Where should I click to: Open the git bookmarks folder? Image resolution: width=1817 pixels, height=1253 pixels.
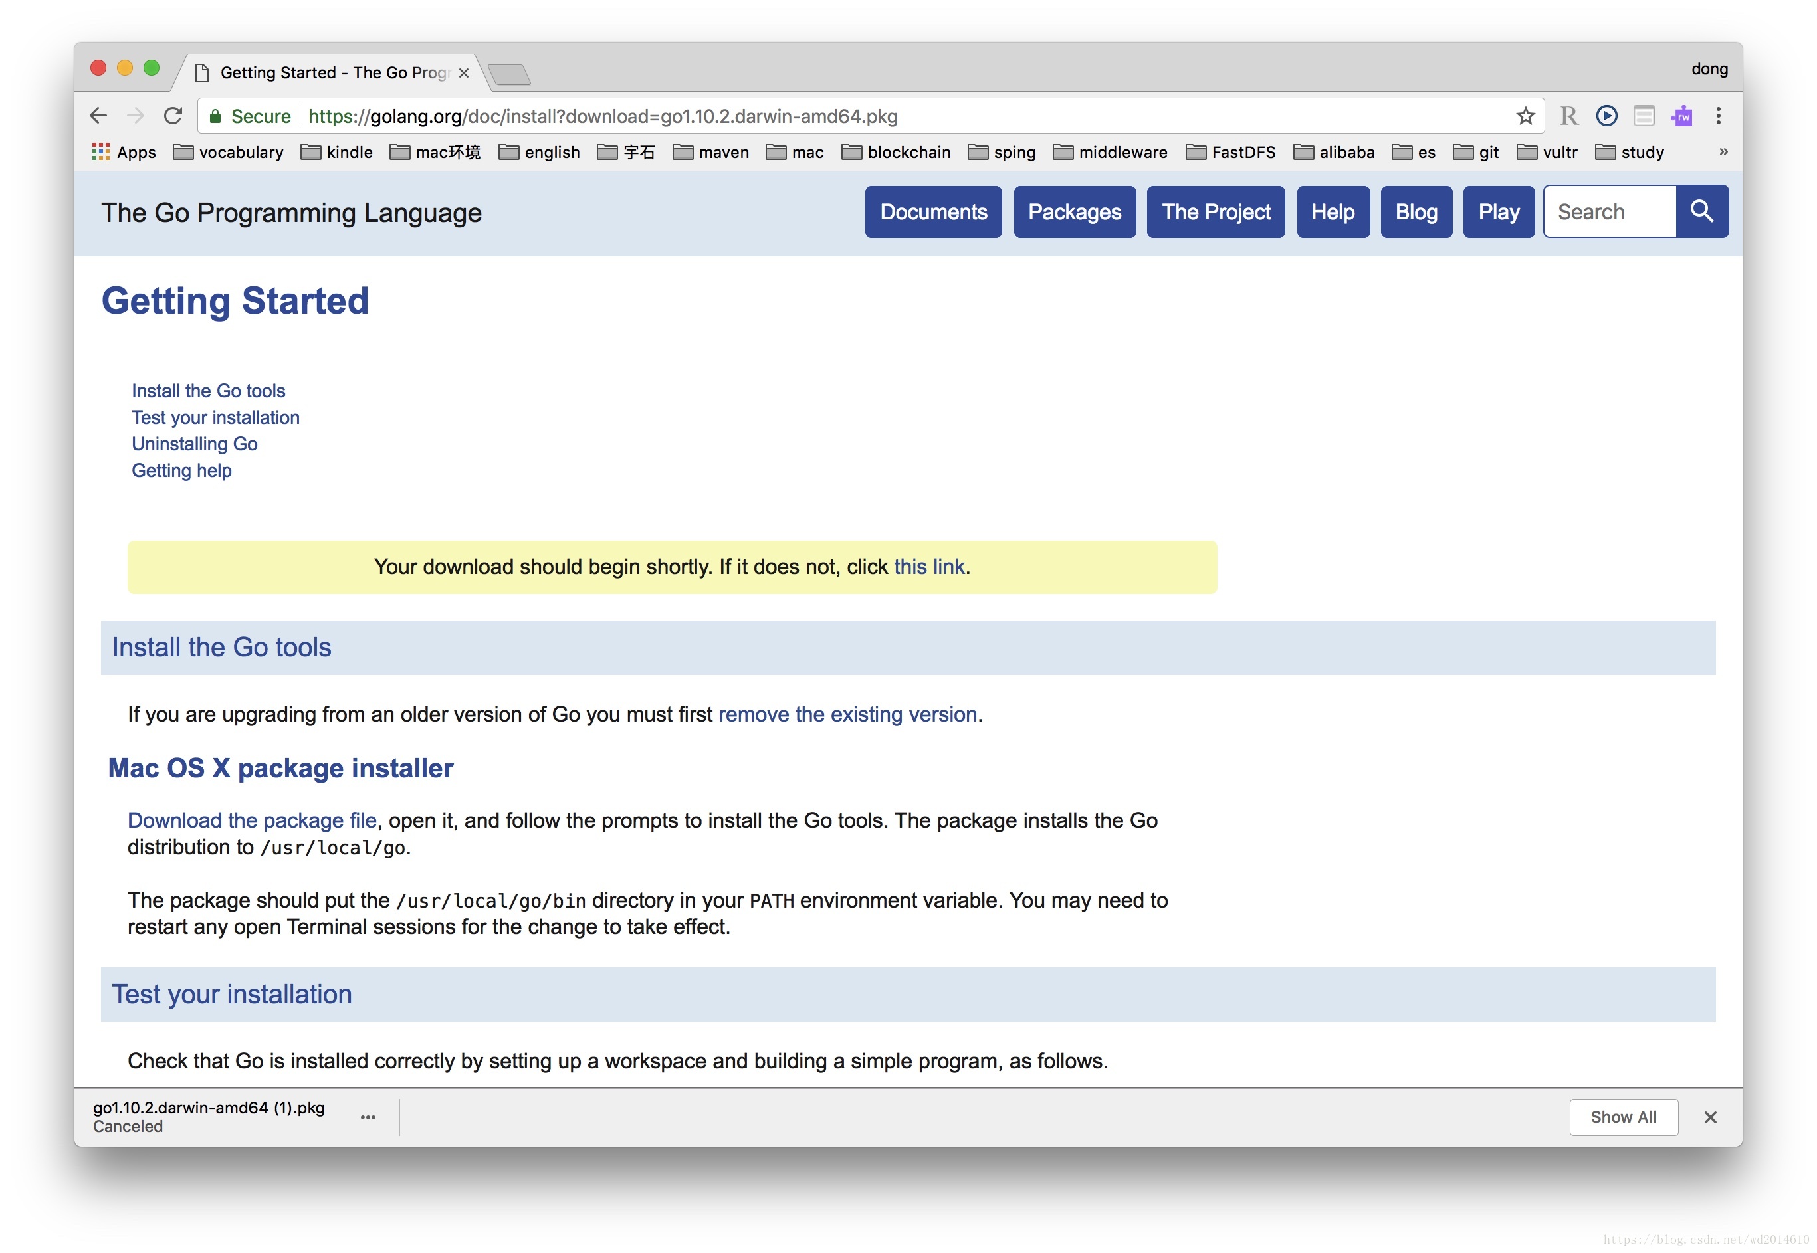(1476, 152)
